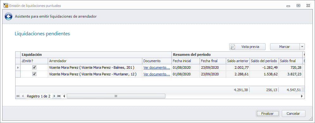Click the Liquidación band header
This screenshot has width=315, height=123.
96,55
